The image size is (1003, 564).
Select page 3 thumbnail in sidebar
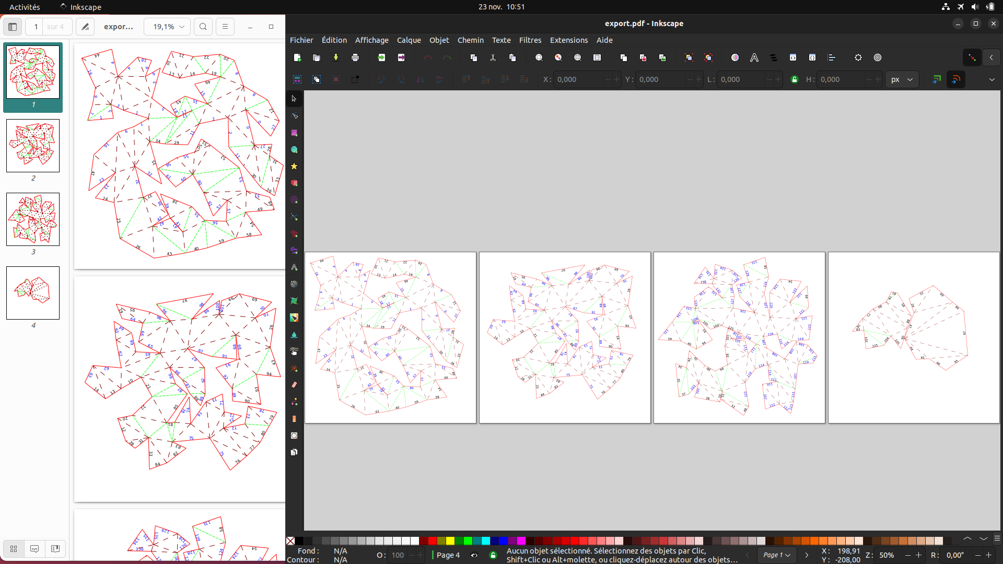[33, 219]
